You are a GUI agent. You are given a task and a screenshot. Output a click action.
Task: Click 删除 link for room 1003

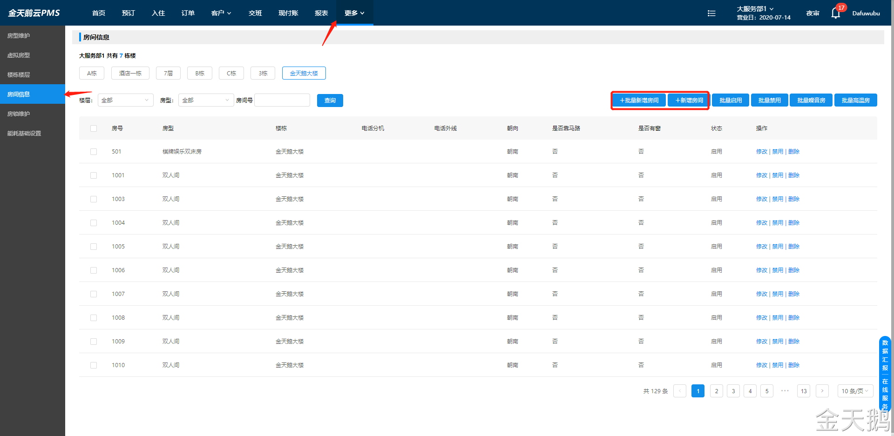794,199
